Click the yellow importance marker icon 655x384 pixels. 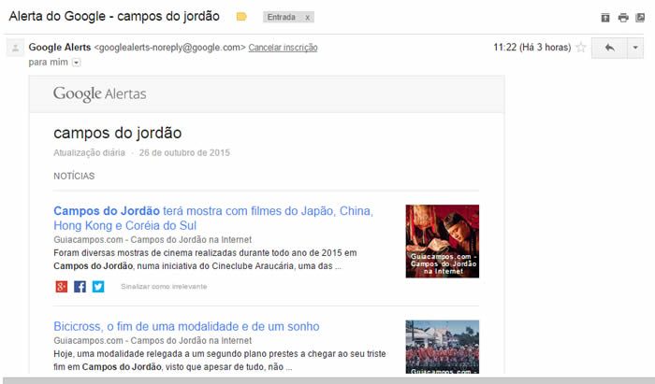pyautogui.click(x=241, y=17)
